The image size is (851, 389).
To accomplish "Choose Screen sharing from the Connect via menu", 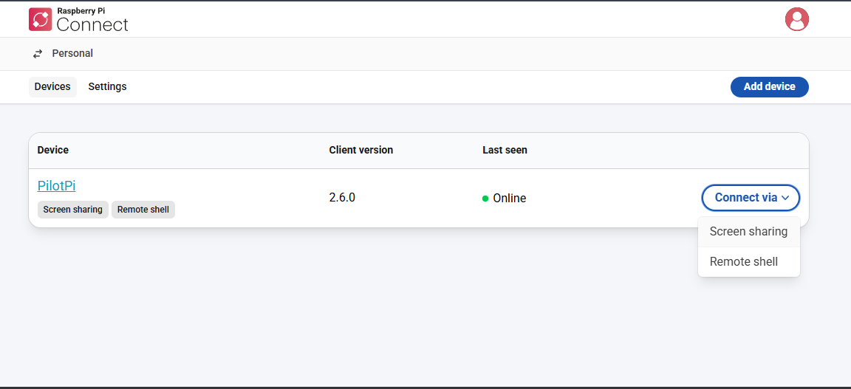I will [x=748, y=232].
